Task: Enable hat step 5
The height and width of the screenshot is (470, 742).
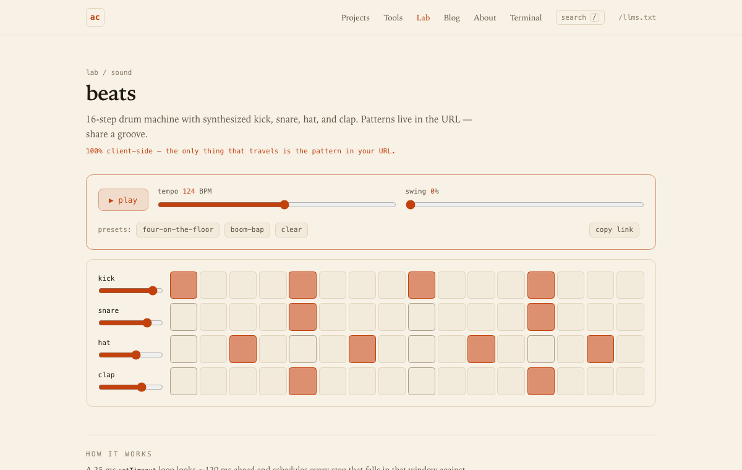Action: (302, 349)
